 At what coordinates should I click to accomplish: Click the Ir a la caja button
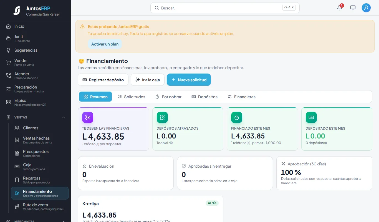coord(148,80)
